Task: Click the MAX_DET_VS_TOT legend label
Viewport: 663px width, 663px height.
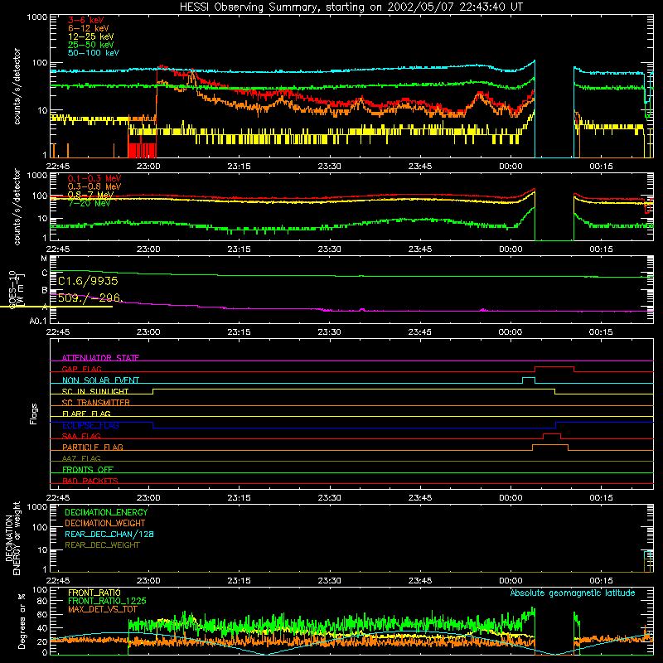Action: click(x=102, y=609)
